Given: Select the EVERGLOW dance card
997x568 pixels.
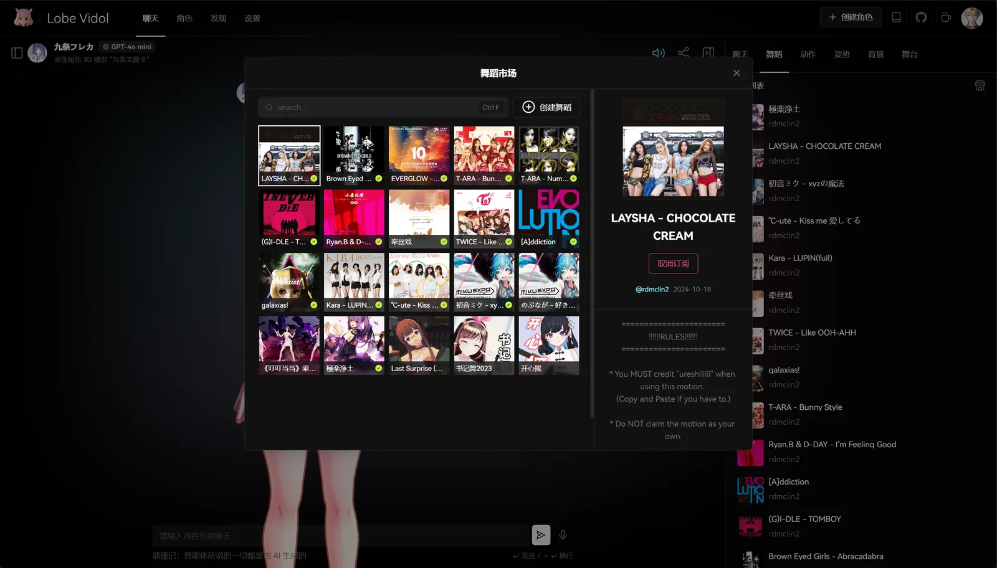Looking at the screenshot, I should click(x=419, y=156).
